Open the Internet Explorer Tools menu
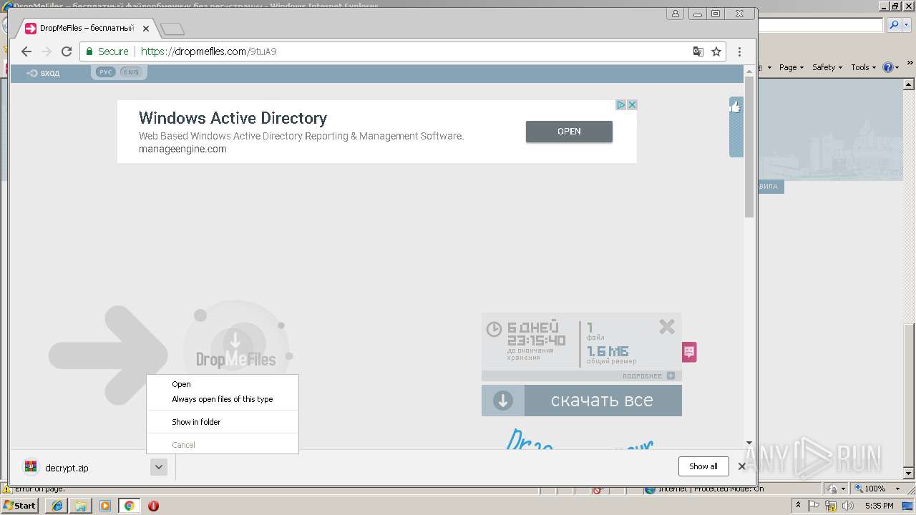This screenshot has height=515, width=916. [863, 67]
